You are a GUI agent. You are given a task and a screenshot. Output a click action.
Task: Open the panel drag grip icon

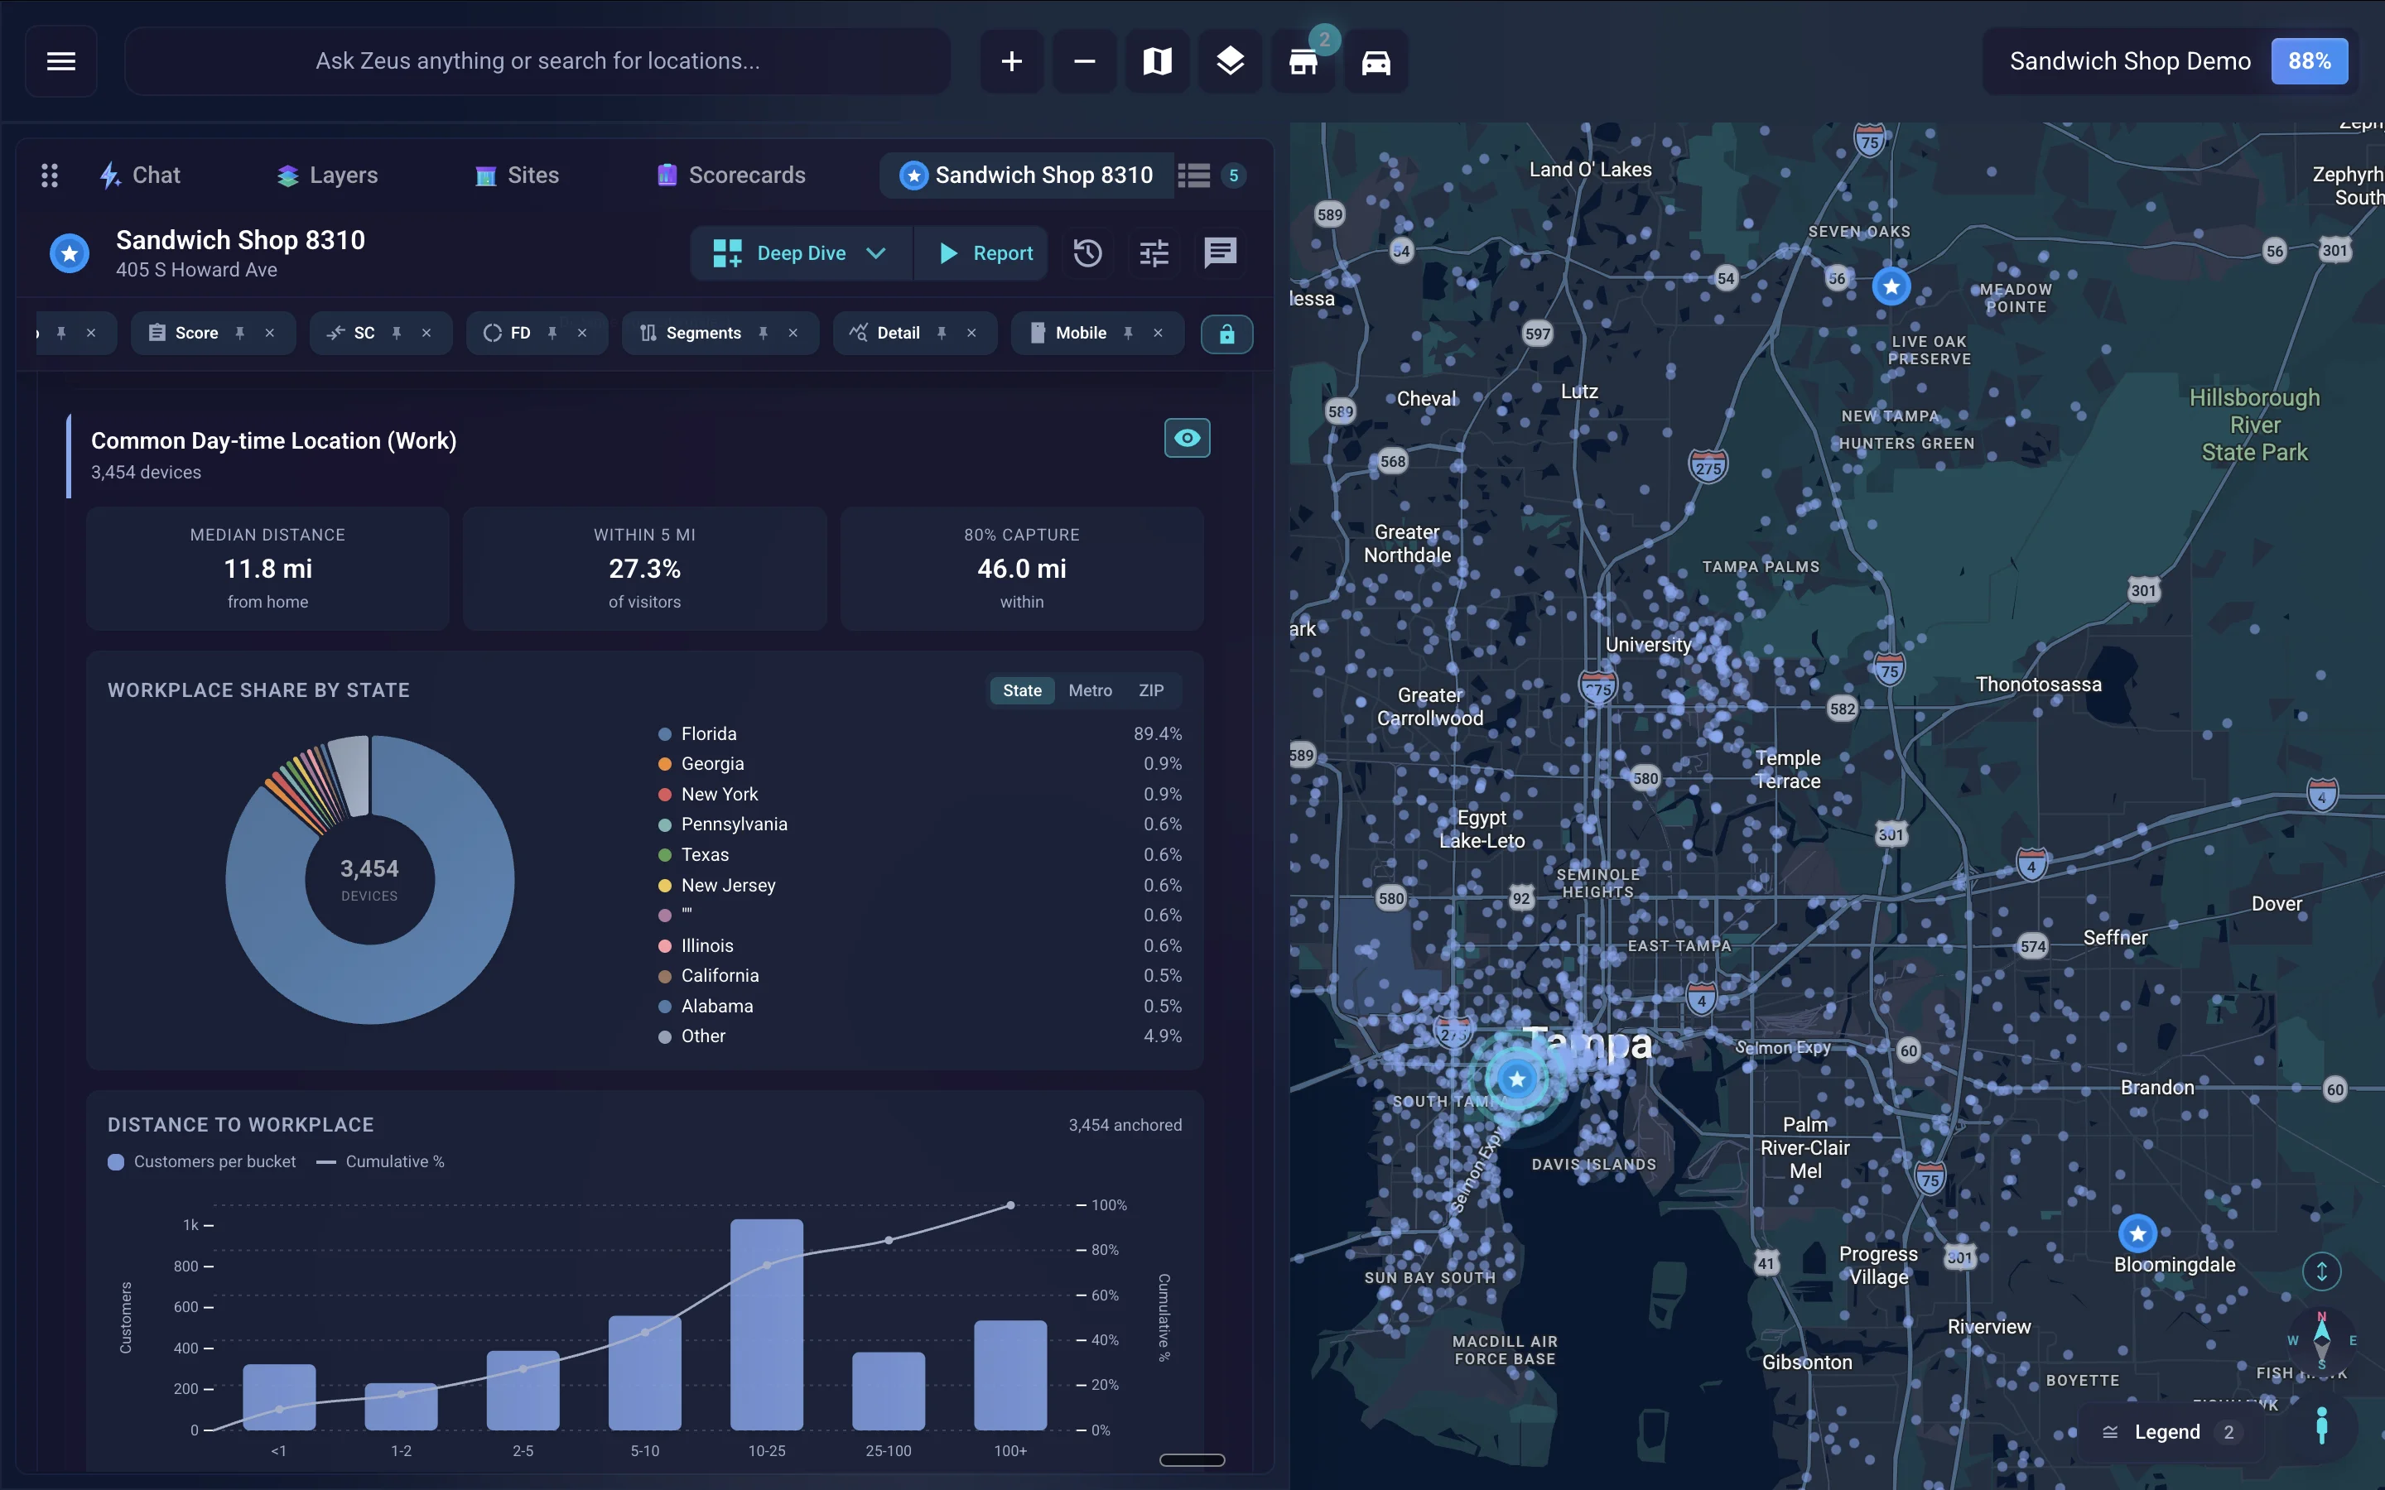pos(50,175)
